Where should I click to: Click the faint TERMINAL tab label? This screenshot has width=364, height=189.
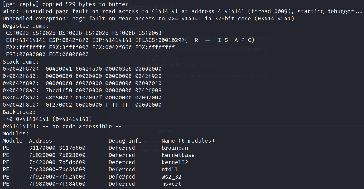165,131
